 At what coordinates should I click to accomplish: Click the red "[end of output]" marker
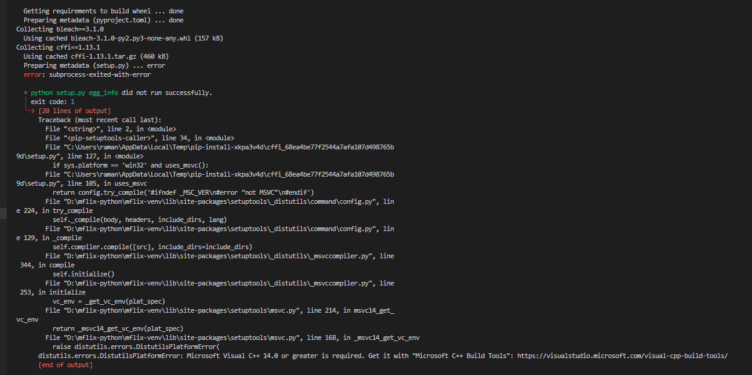click(x=65, y=365)
